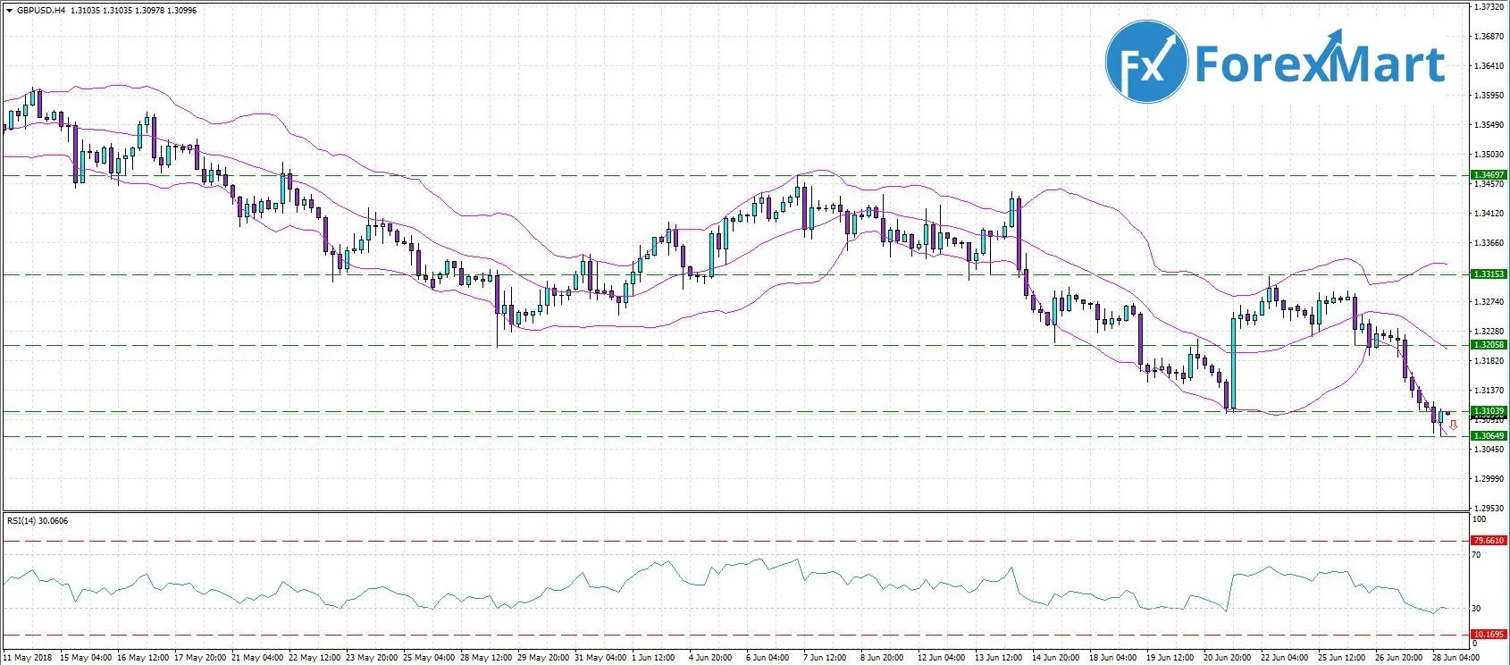Click the GBPUSD,H4 chart title text
Image resolution: width=1510 pixels, height=665 pixels.
coord(39,11)
